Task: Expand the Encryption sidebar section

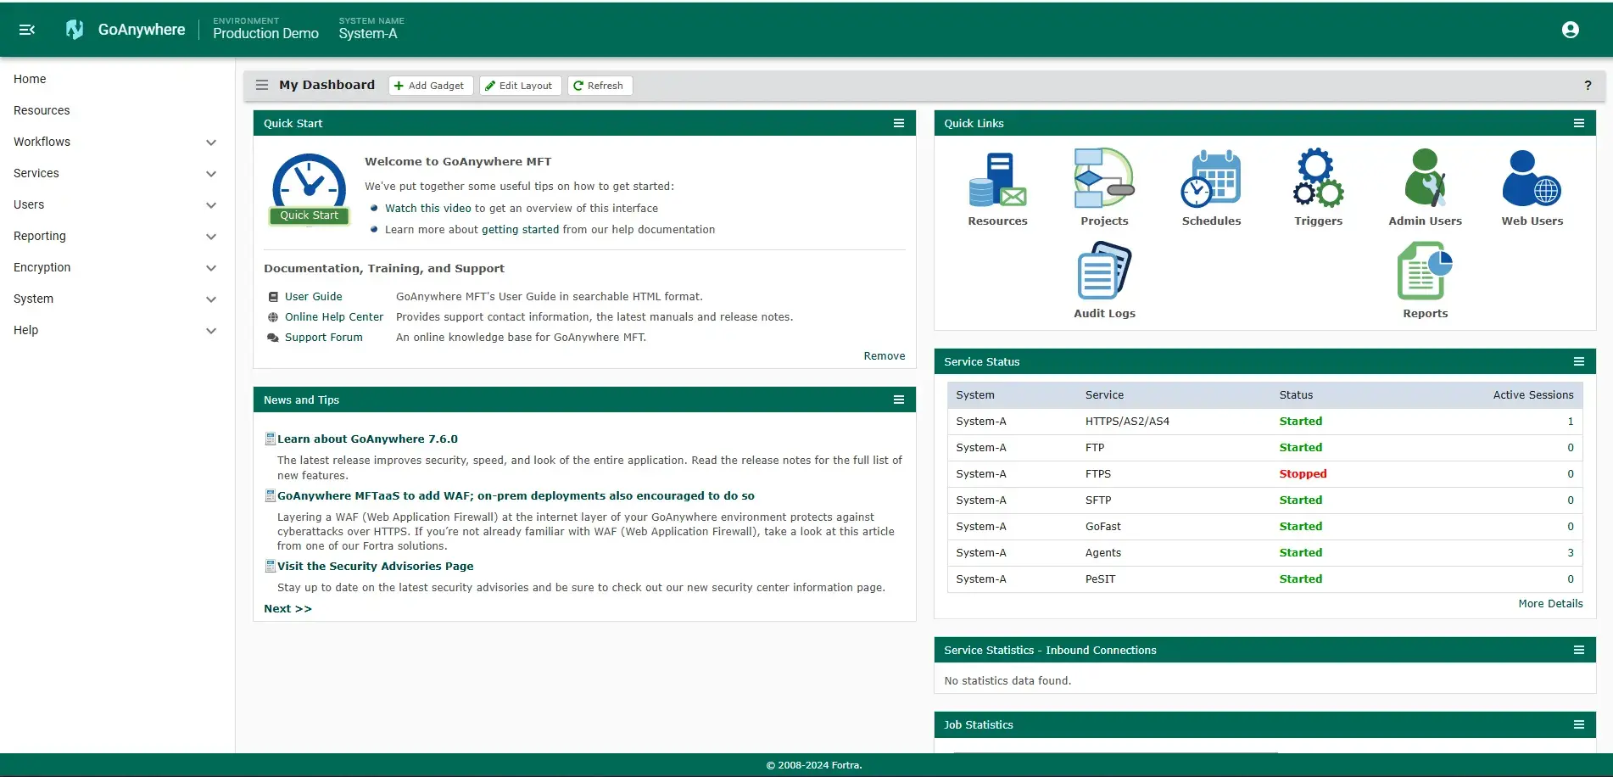Action: tap(211, 268)
